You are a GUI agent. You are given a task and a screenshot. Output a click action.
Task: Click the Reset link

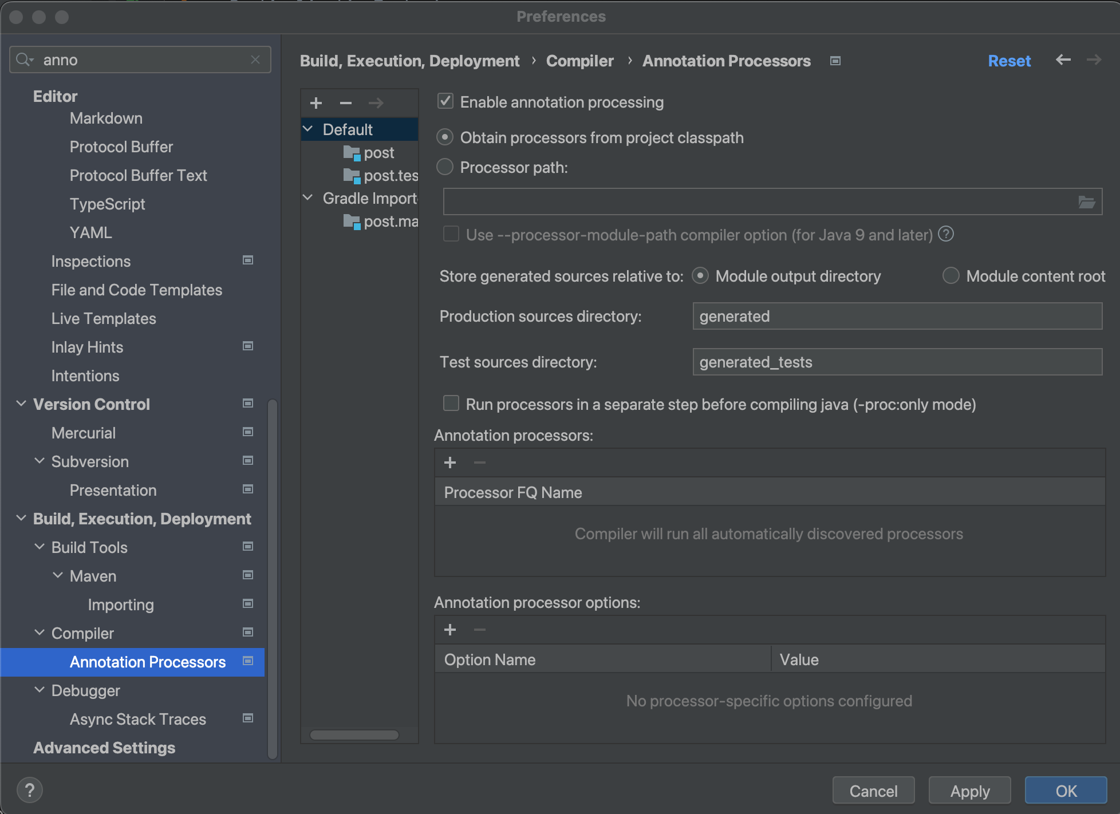(x=1009, y=61)
